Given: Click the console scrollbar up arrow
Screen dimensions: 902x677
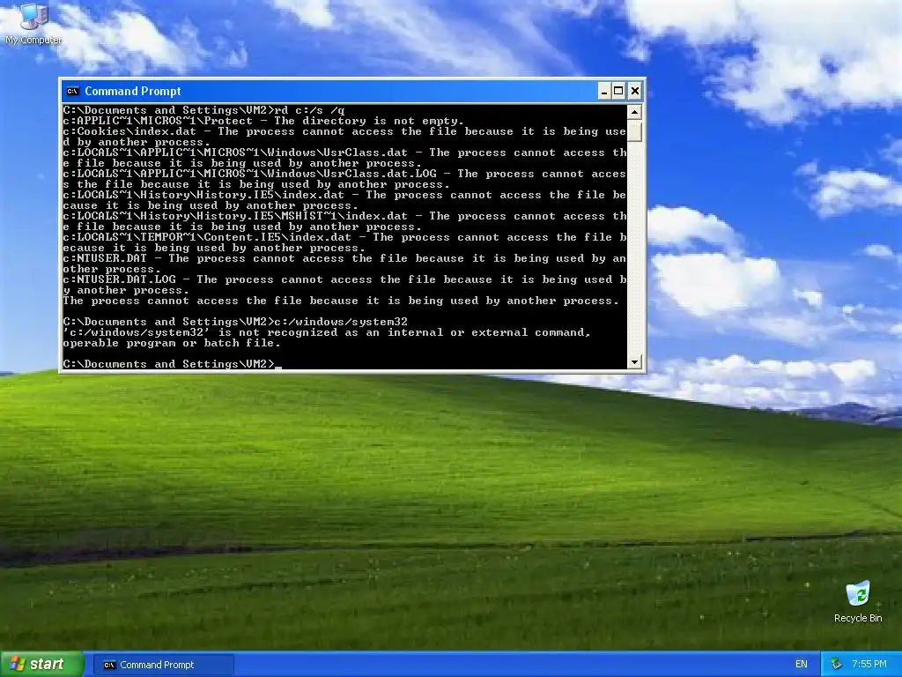Looking at the screenshot, I should tap(634, 112).
